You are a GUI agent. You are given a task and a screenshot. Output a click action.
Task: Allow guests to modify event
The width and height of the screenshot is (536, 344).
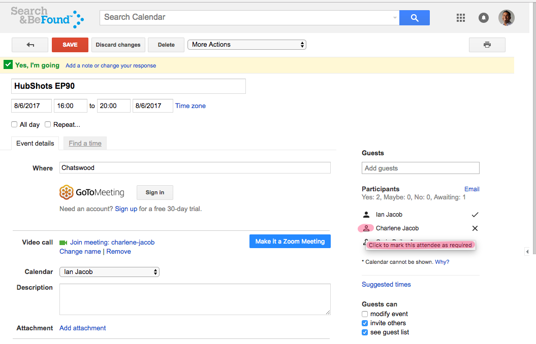(x=365, y=314)
